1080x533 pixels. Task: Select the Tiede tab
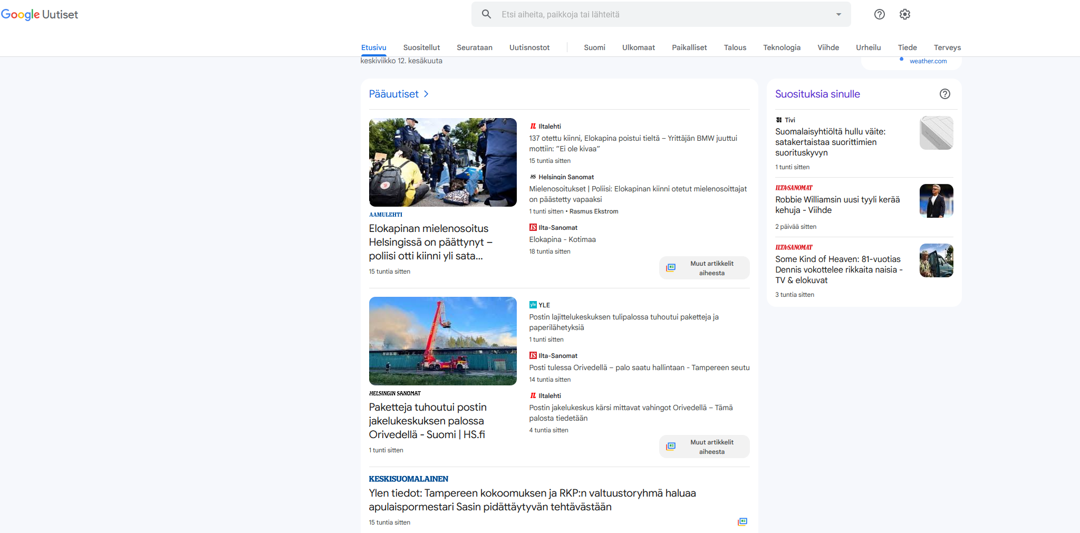(x=907, y=47)
